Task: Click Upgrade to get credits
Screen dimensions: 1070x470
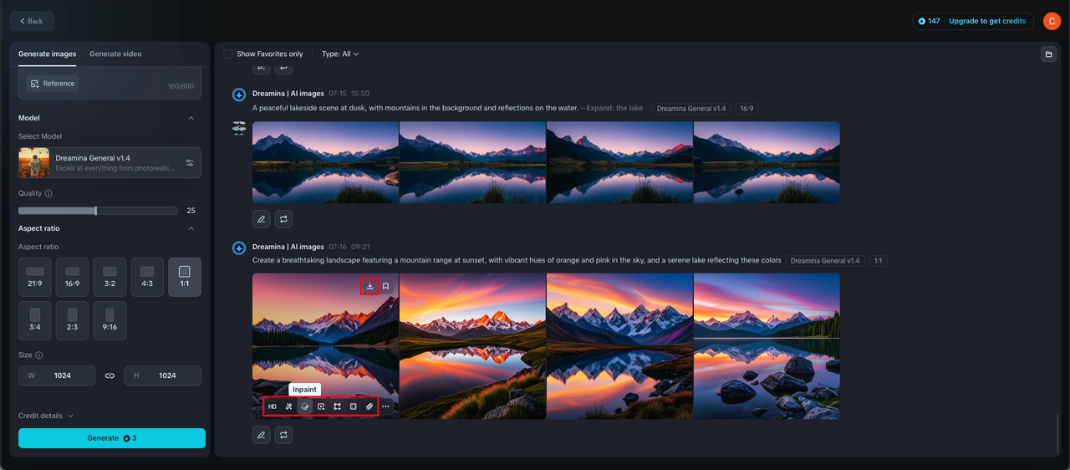Action: pos(989,21)
